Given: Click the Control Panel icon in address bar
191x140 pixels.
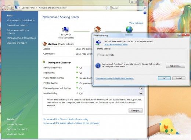Looking at the screenshot, I should [x=16, y=8].
